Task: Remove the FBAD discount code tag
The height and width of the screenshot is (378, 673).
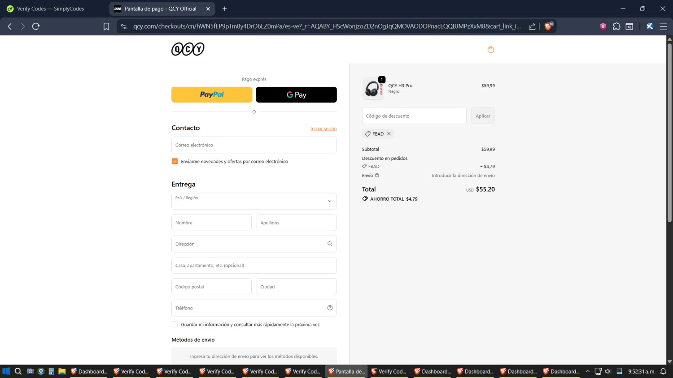Action: point(389,133)
